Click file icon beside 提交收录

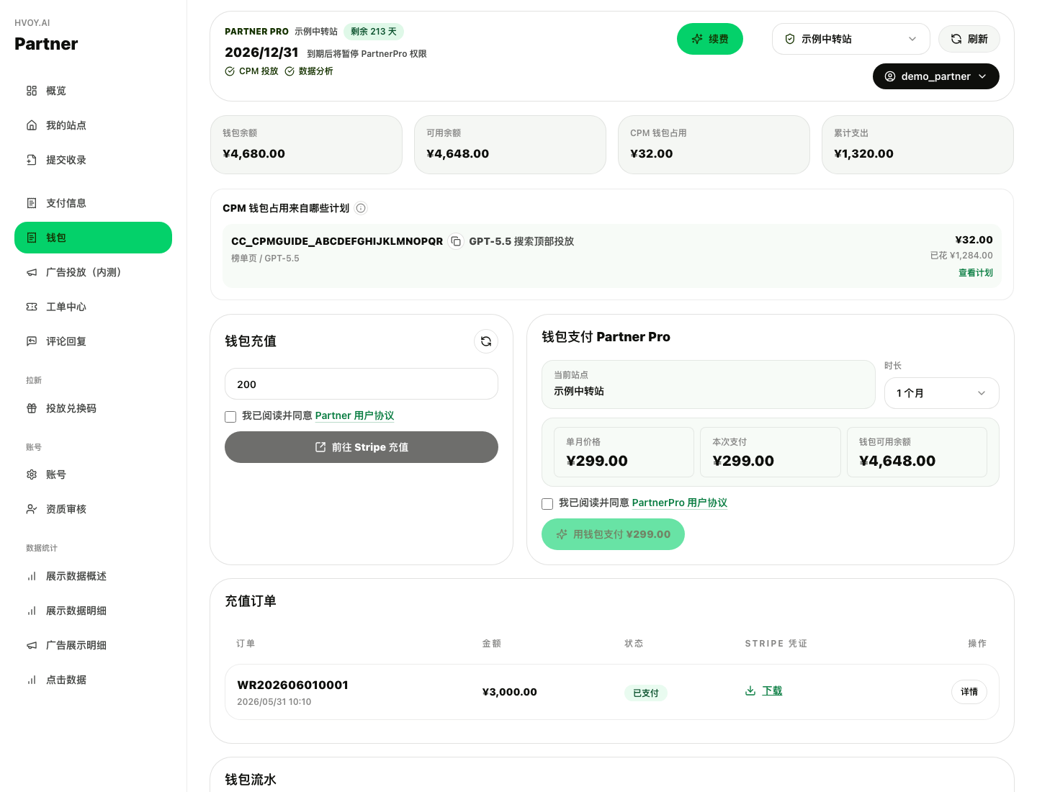32,160
